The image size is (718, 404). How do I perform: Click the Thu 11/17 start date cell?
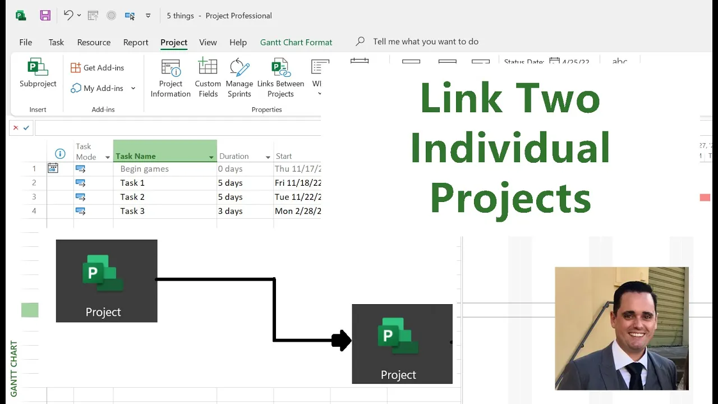coord(297,169)
